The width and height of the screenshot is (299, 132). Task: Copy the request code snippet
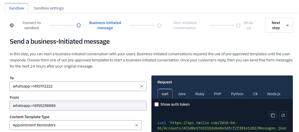point(273,115)
